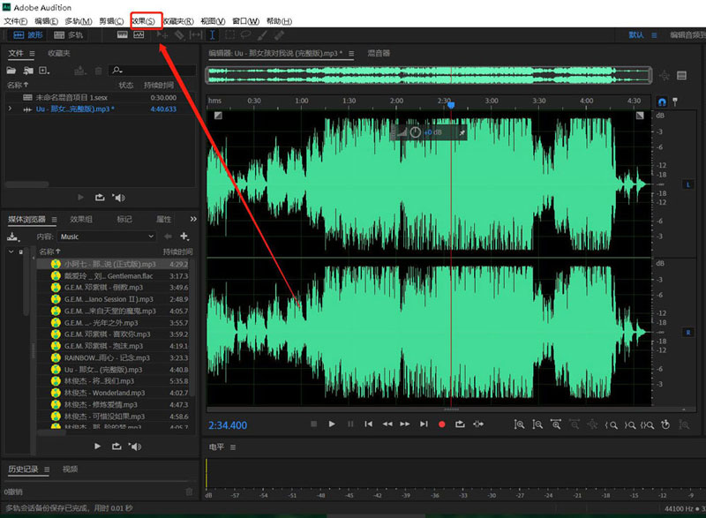The image size is (706, 518).
Task: Show the spectral frequency display
Action: point(123,35)
